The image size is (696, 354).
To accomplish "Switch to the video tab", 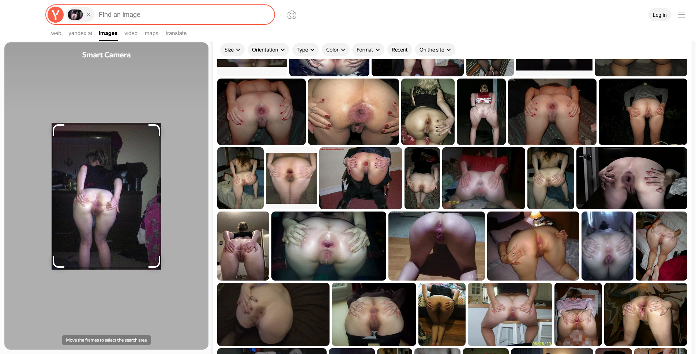I will (131, 33).
